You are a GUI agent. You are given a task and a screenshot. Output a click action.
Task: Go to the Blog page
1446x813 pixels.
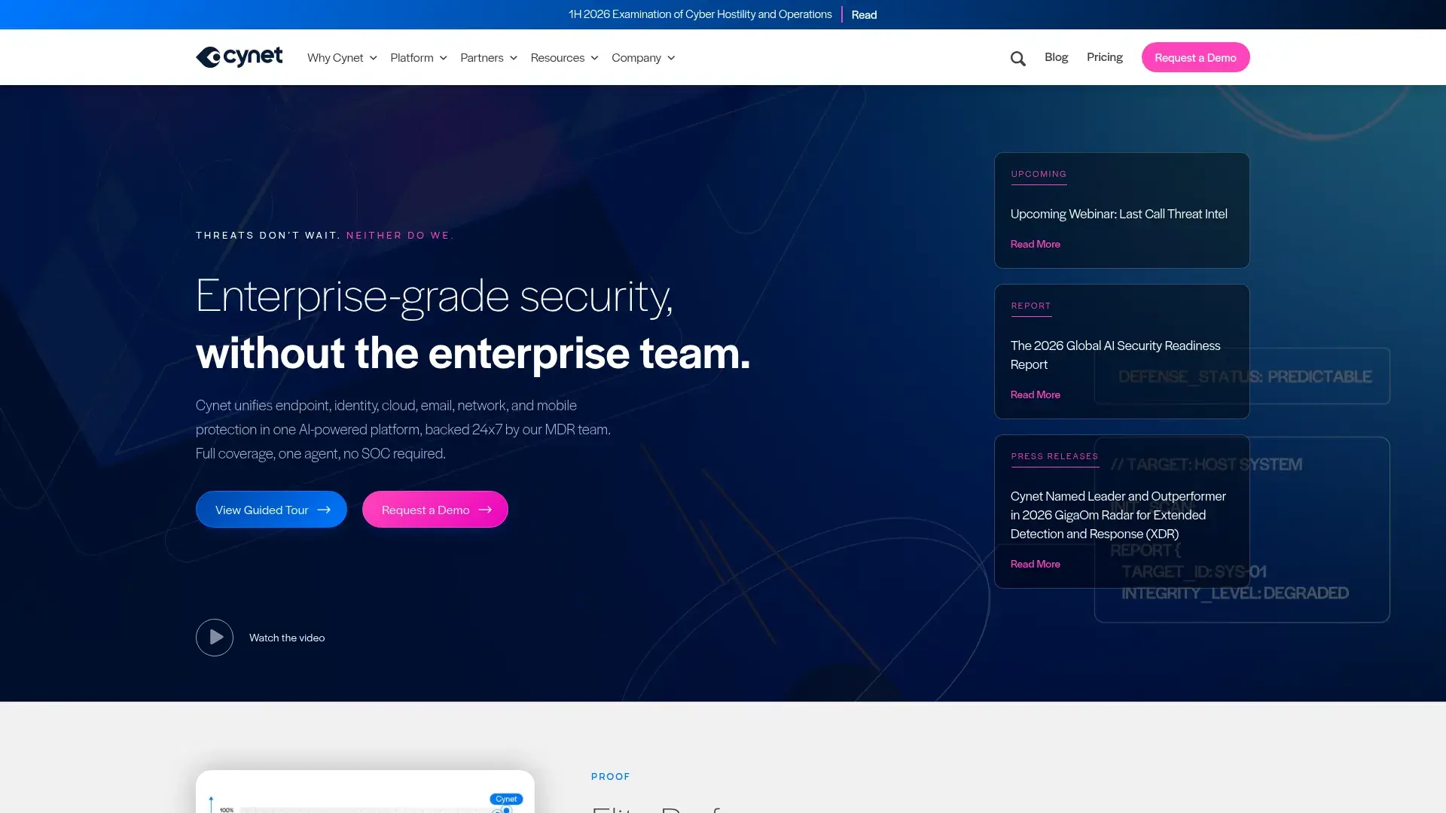click(x=1056, y=57)
